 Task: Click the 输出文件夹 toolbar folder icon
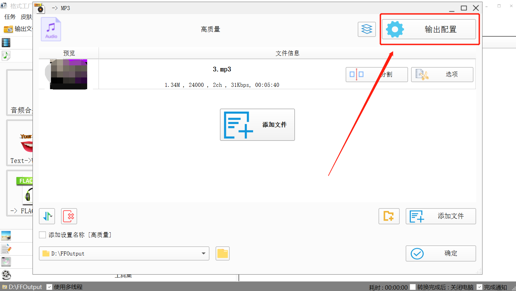coord(8,29)
